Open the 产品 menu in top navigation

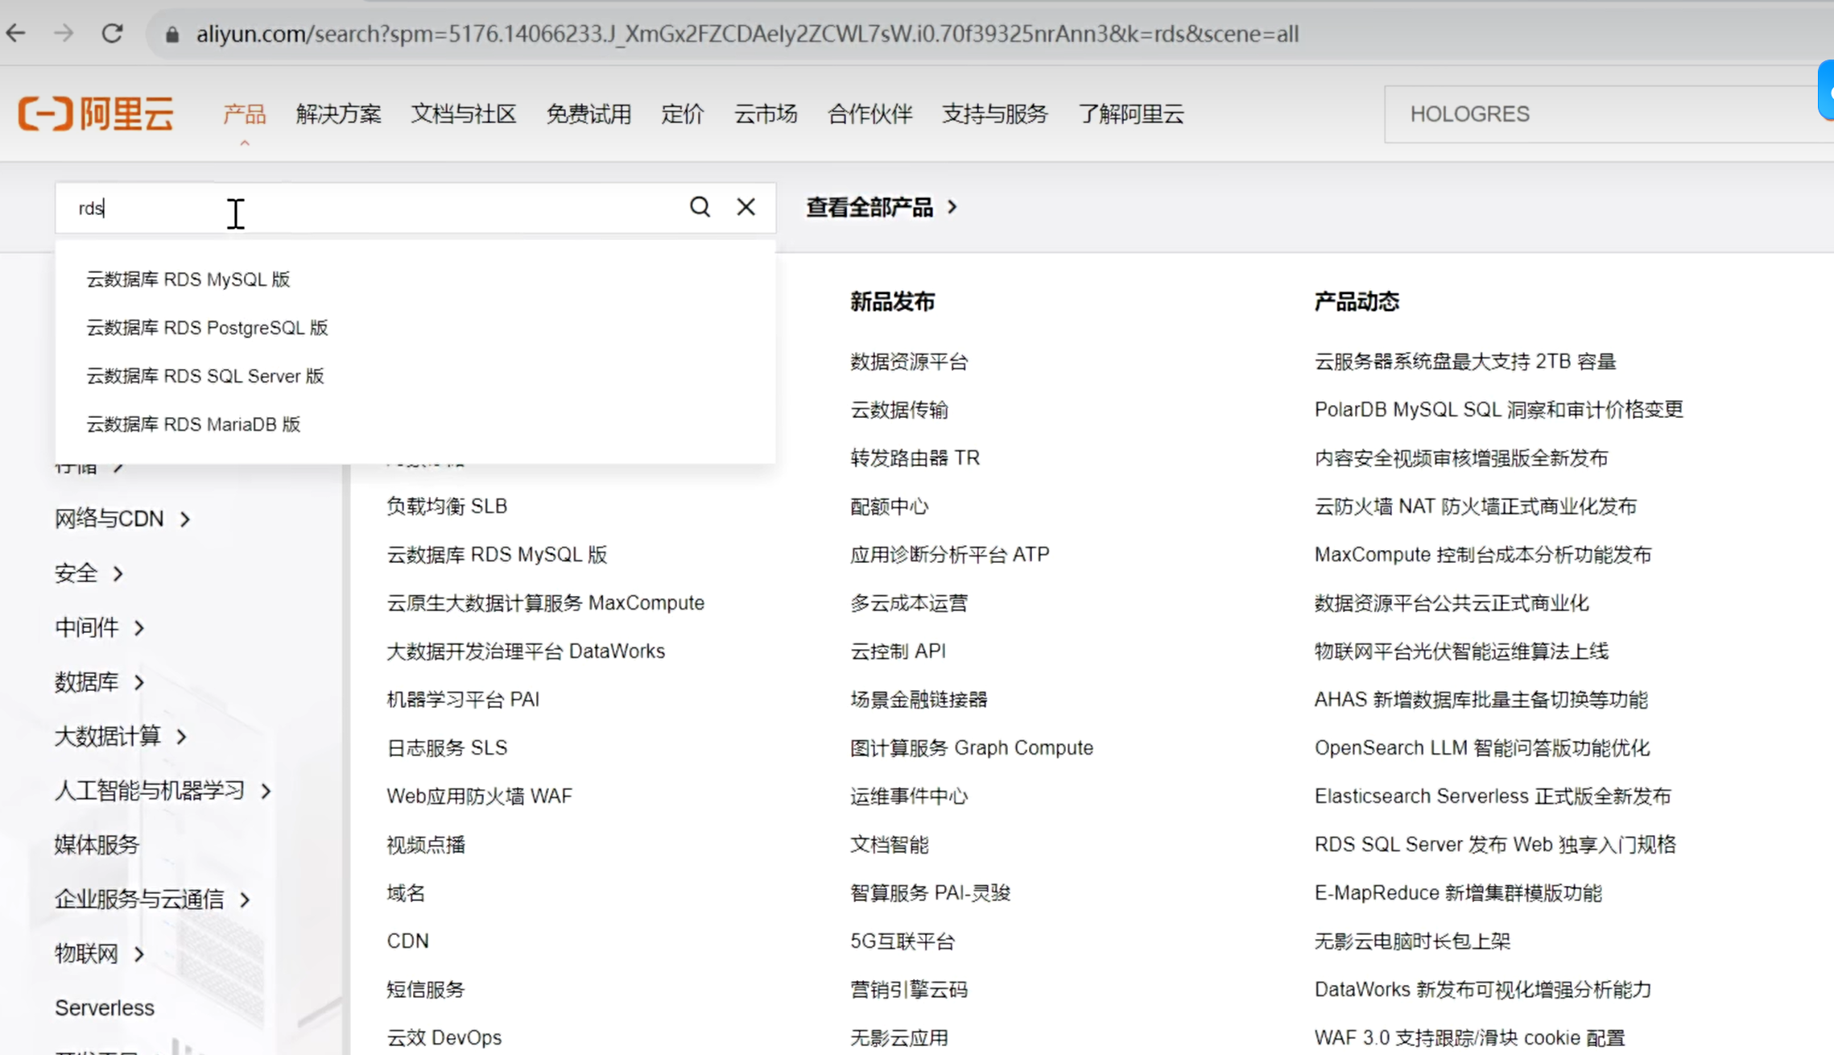244,114
